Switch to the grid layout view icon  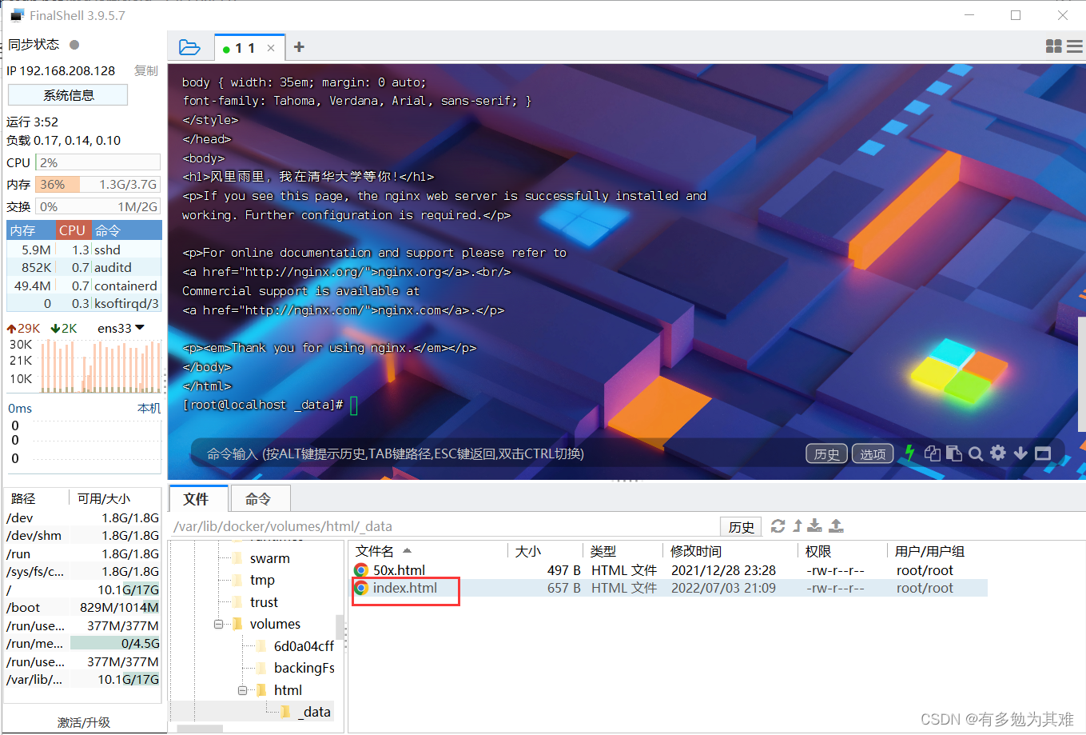(1054, 46)
